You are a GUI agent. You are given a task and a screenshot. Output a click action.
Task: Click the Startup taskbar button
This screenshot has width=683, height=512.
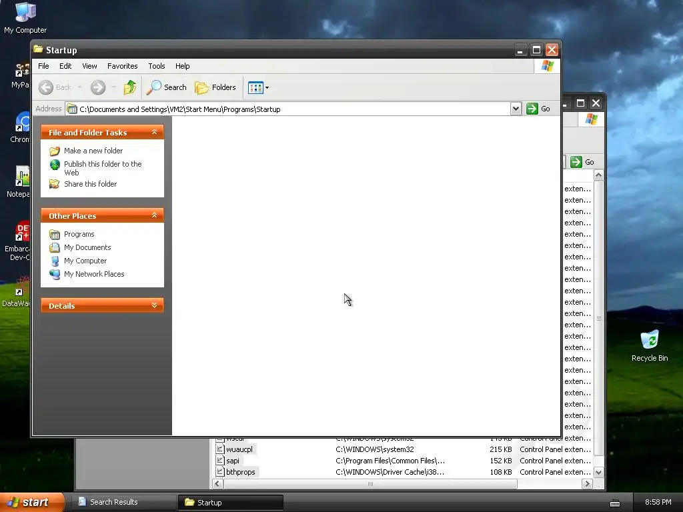tap(231, 503)
